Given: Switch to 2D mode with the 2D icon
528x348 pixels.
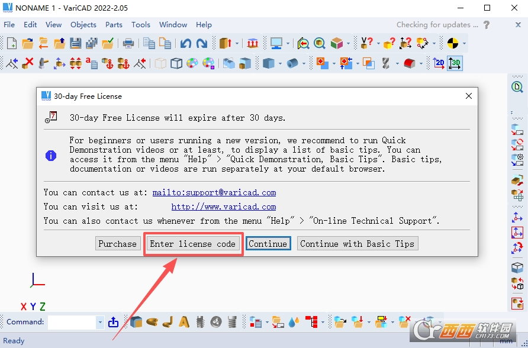Looking at the screenshot, I should pyautogui.click(x=439, y=63).
